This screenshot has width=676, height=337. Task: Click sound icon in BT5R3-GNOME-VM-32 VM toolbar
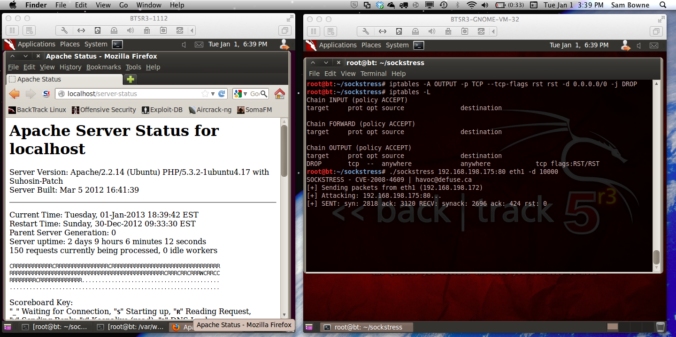coord(432,31)
